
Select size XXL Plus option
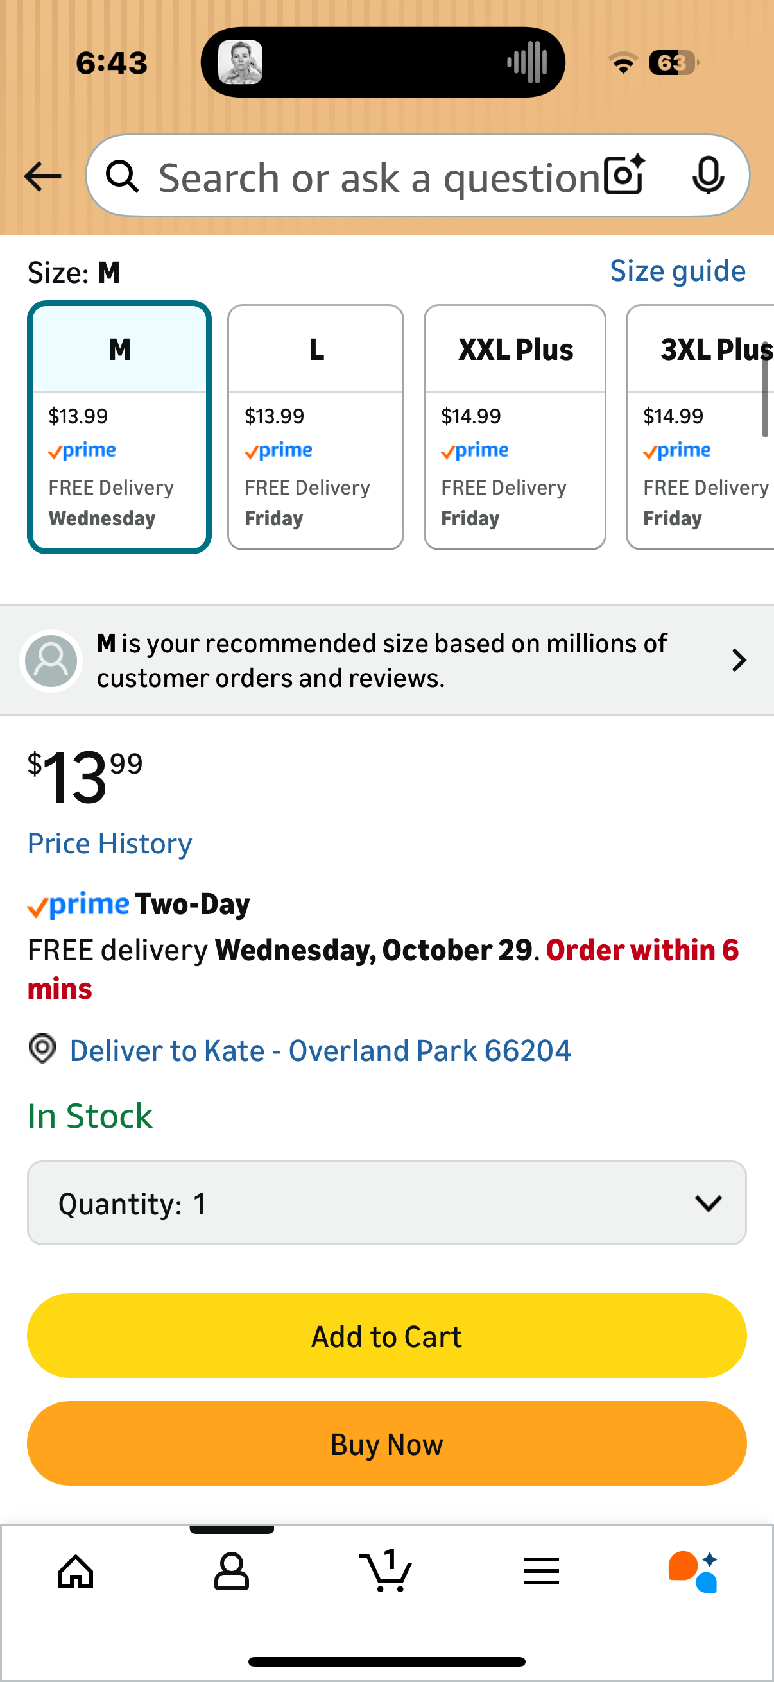pos(515,427)
